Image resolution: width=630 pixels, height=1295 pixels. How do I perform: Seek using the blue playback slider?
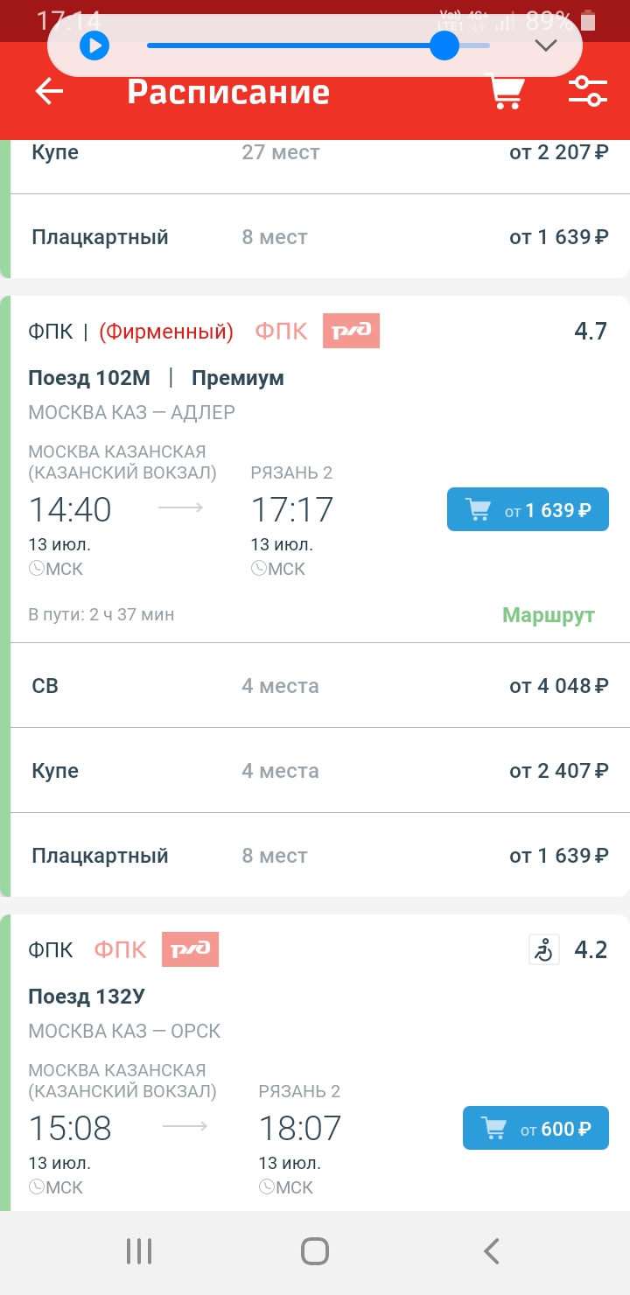click(444, 45)
